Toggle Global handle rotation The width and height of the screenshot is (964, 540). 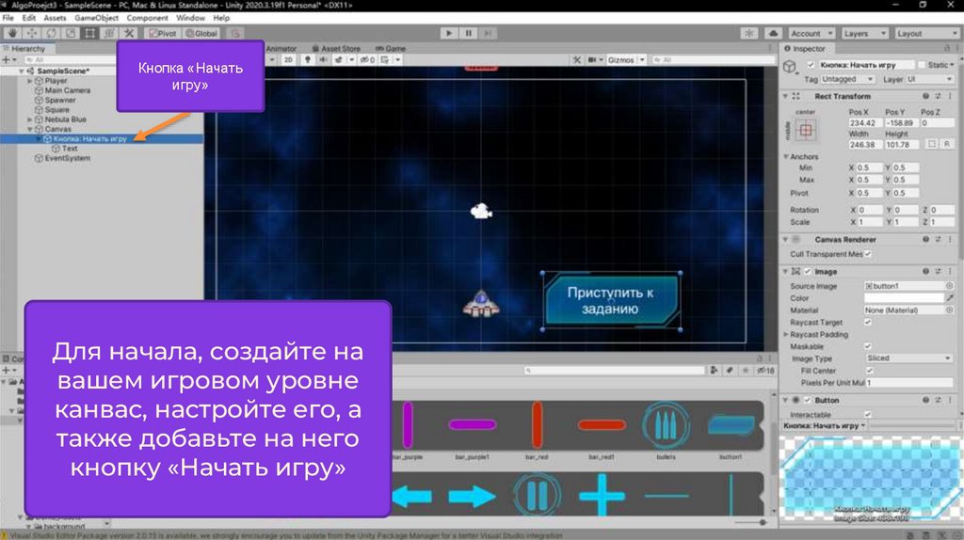click(x=201, y=33)
